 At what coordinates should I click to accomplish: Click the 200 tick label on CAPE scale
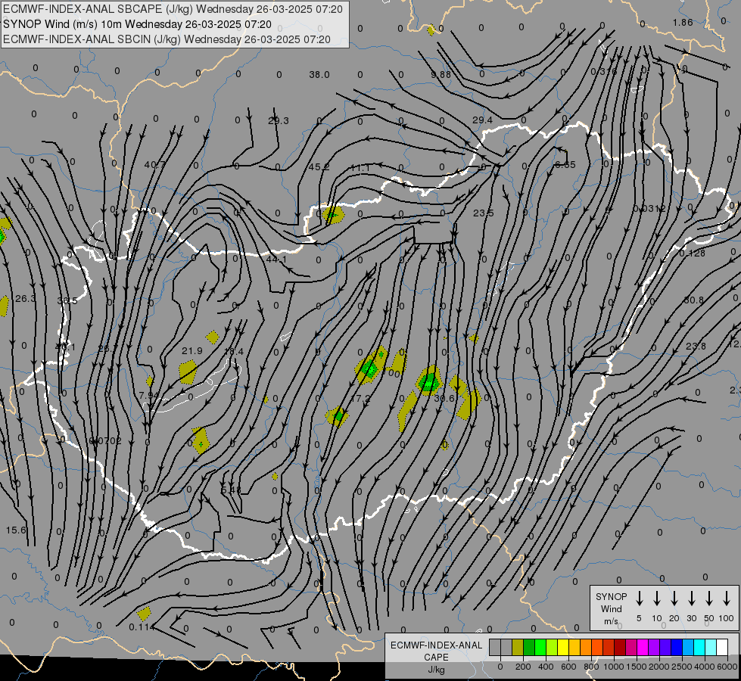[523, 667]
